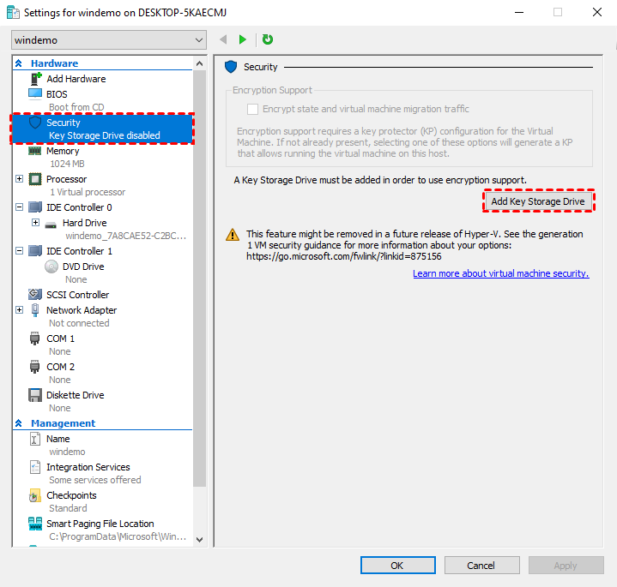Click the 'Not connected' network status text
The width and height of the screenshot is (617, 587).
pyautogui.click(x=79, y=323)
